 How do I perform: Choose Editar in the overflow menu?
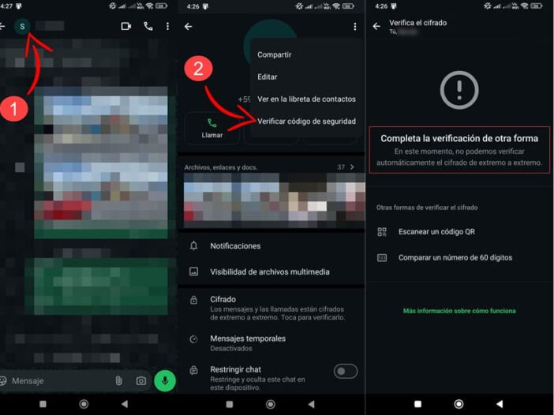(267, 77)
